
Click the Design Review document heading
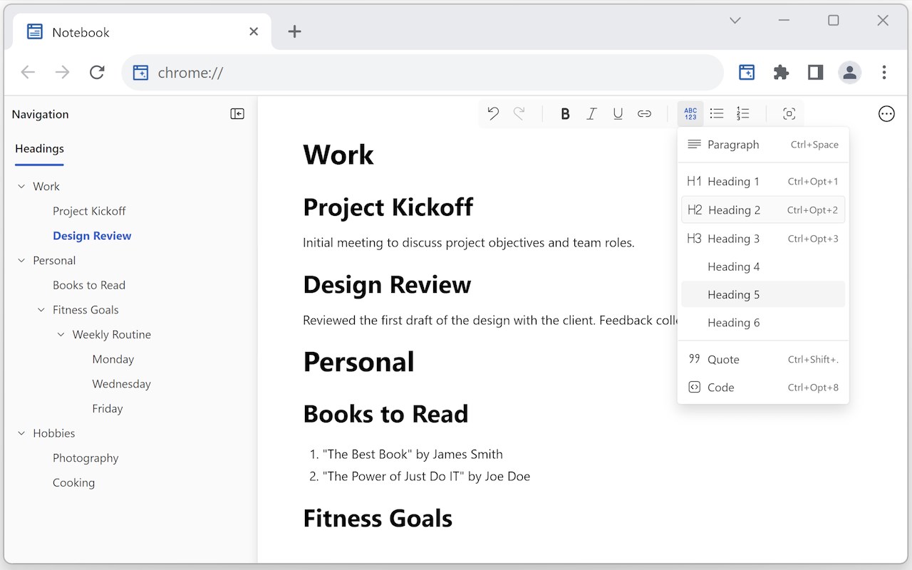[387, 285]
